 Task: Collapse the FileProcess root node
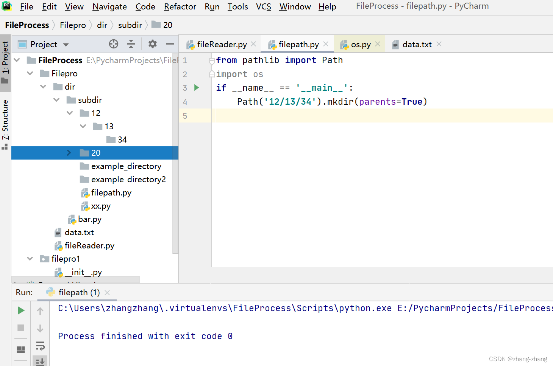[x=17, y=60]
